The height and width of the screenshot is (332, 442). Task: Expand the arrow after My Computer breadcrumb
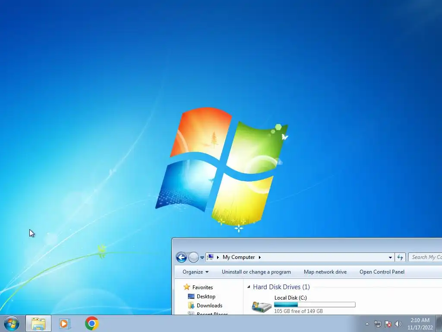click(x=259, y=257)
